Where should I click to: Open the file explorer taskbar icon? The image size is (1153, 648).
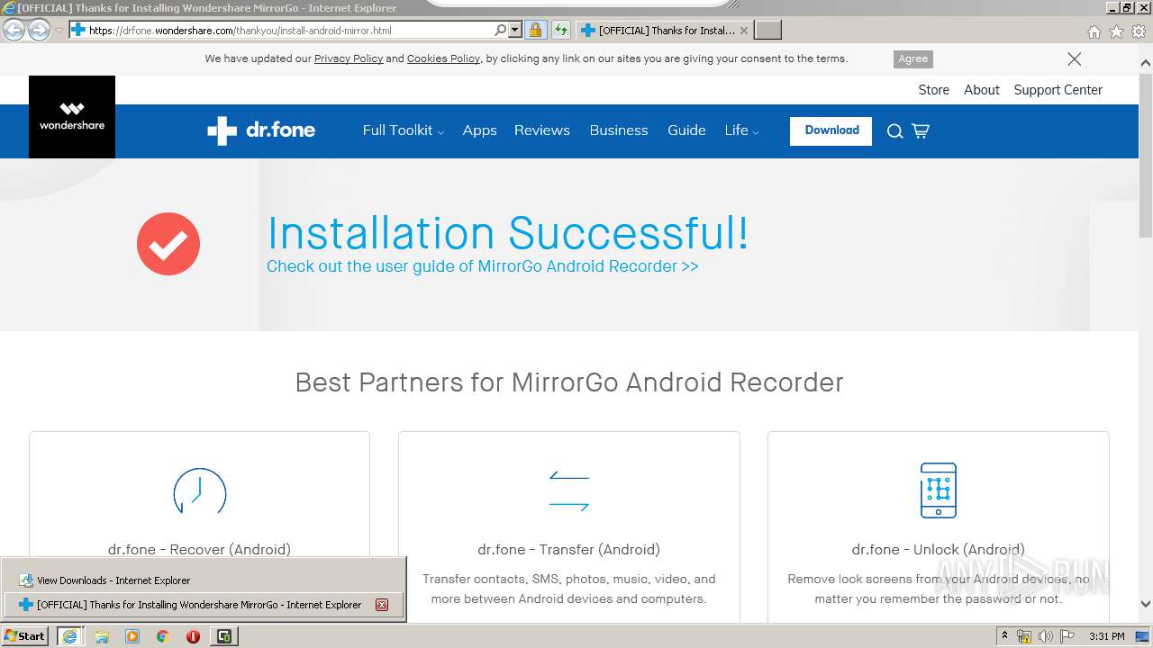coord(102,636)
